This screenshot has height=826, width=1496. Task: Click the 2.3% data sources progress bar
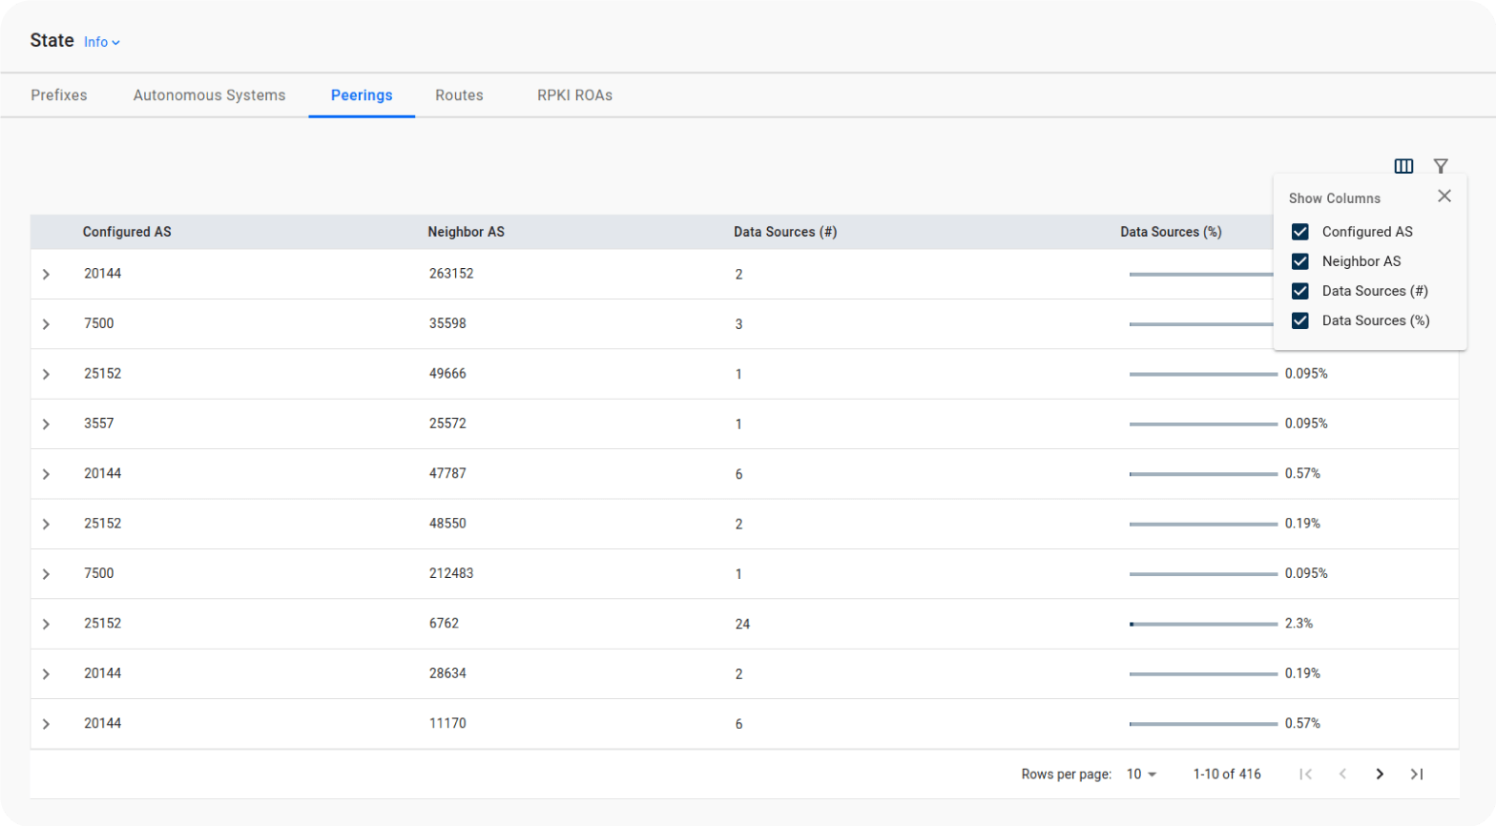[x=1203, y=624]
